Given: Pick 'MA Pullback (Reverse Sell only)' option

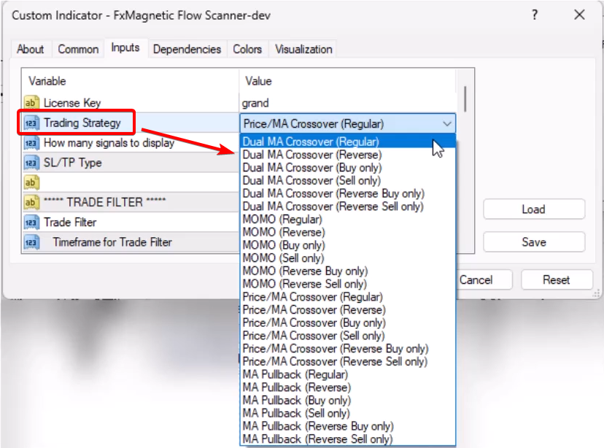Looking at the screenshot, I should [317, 439].
